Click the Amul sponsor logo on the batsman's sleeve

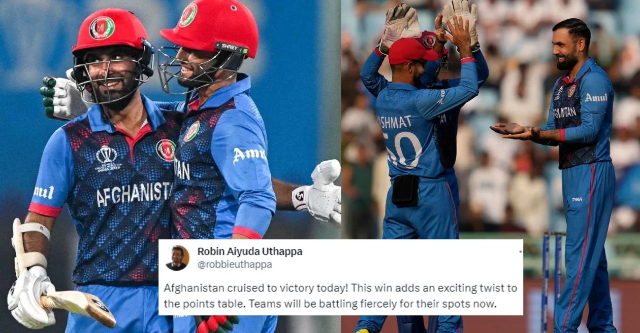pyautogui.click(x=249, y=155)
